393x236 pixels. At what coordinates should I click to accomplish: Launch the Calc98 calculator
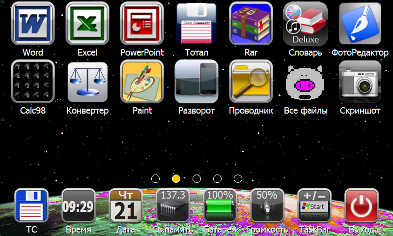(x=33, y=81)
